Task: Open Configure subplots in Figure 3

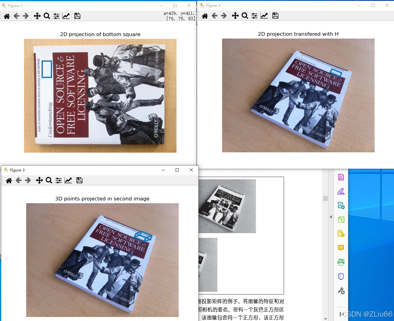Action: point(59,180)
